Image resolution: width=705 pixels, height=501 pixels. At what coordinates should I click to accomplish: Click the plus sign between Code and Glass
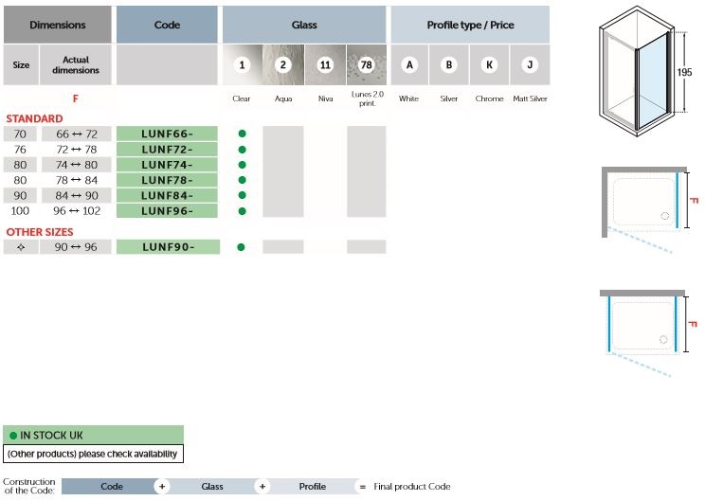(x=162, y=486)
